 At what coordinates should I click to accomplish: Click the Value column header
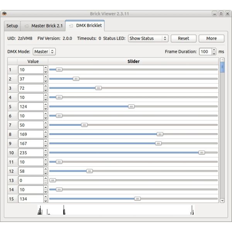33,61
